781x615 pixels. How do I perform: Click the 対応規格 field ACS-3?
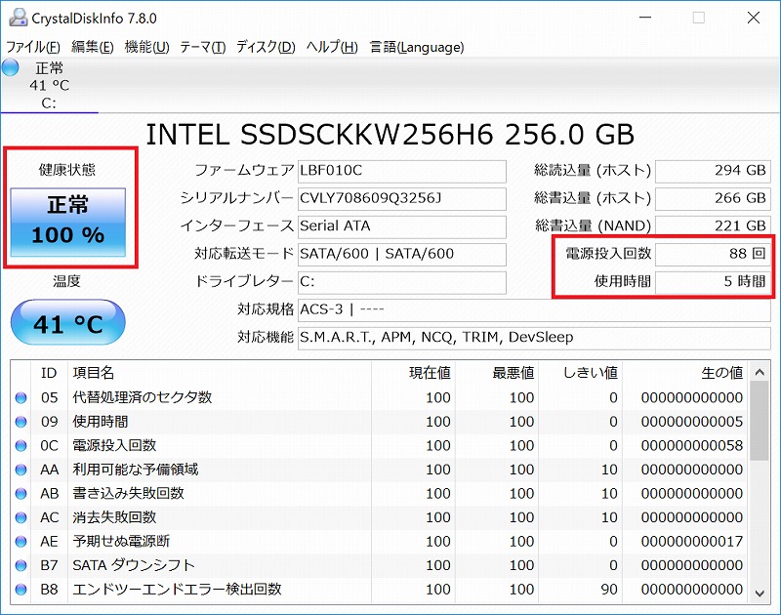click(534, 310)
